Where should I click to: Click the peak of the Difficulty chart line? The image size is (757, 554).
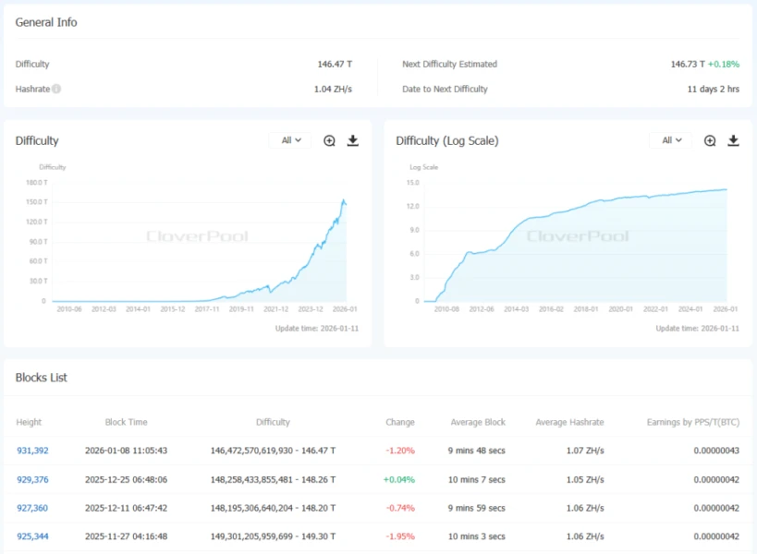pyautogui.click(x=344, y=199)
